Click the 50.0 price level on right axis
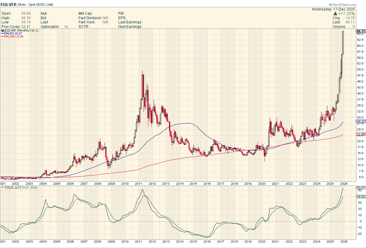This screenshot has width=366, height=248. pyautogui.click(x=360, y=70)
